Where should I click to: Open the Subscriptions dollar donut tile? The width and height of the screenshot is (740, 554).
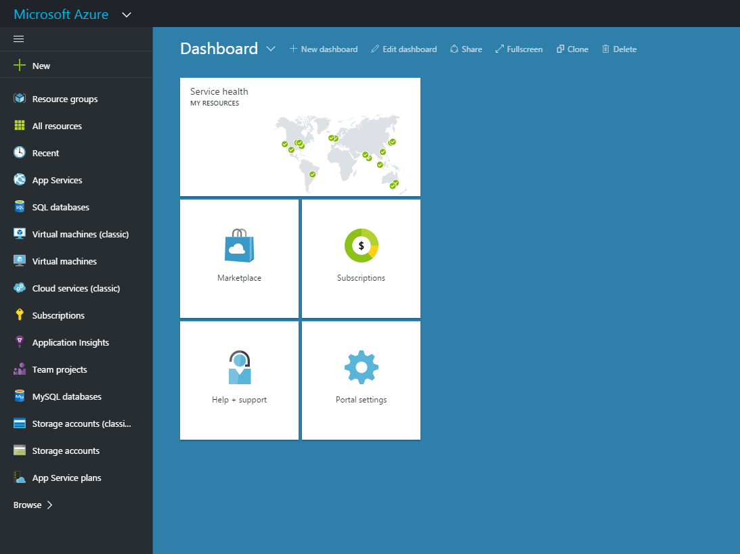coord(361,259)
